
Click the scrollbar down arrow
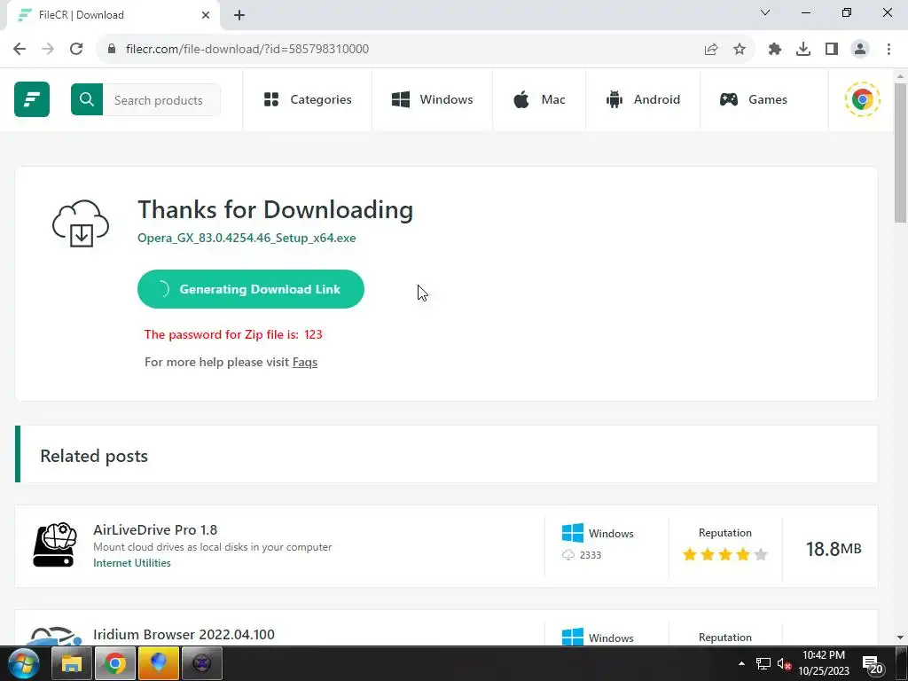pyautogui.click(x=900, y=638)
